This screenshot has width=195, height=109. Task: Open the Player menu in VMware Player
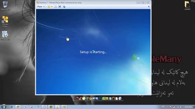coord(41,7)
